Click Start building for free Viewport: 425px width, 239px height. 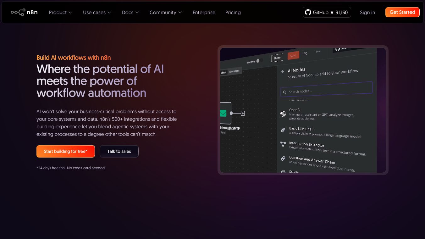[x=66, y=151]
